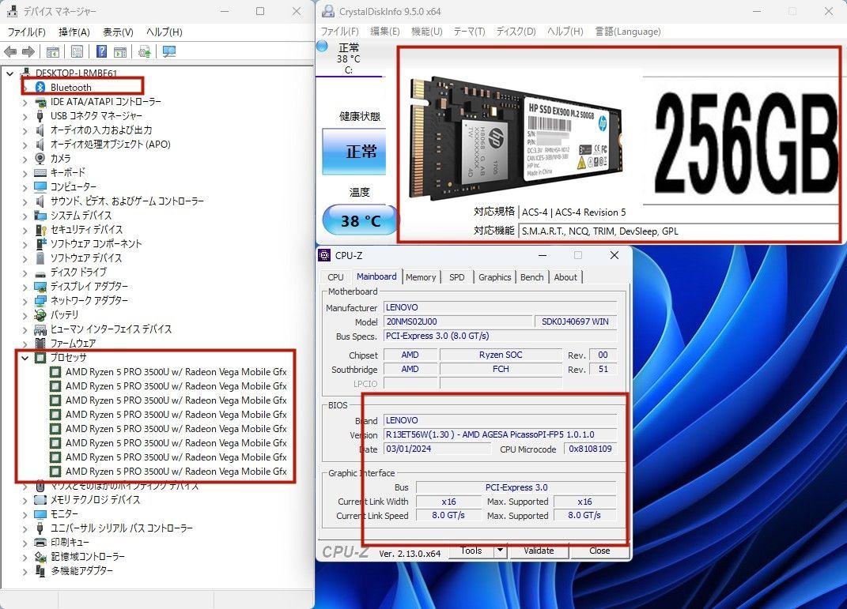Viewport: 847px width, 609px height.
Task: Collapse the プロセッサ tree node
Action: pos(25,358)
